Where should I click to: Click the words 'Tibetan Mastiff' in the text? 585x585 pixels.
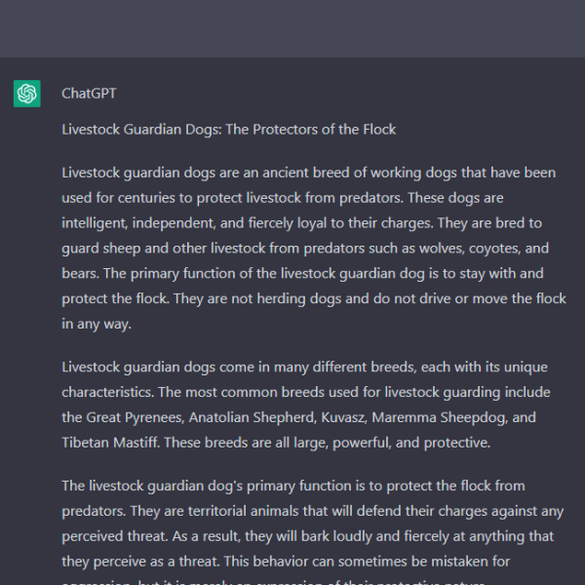[109, 443]
